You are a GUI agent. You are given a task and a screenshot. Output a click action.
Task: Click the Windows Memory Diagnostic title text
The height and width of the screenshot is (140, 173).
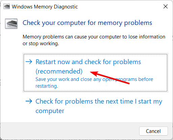pyautogui.click(x=45, y=7)
